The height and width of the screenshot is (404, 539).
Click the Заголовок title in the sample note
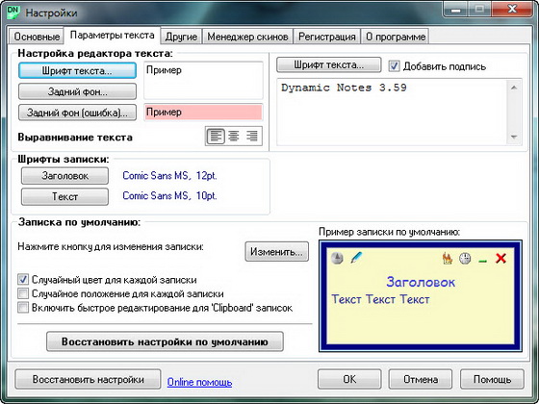tap(421, 282)
